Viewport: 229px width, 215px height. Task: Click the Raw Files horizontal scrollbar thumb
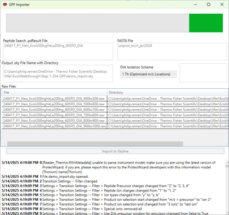[x=95, y=144]
